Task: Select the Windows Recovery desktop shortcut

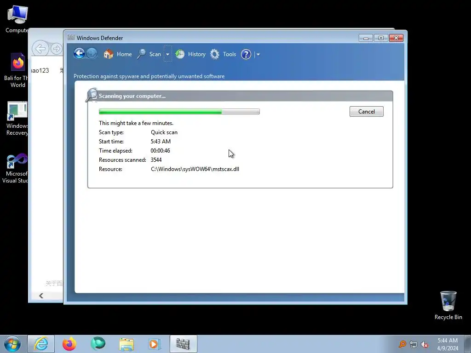Action: pyautogui.click(x=17, y=119)
